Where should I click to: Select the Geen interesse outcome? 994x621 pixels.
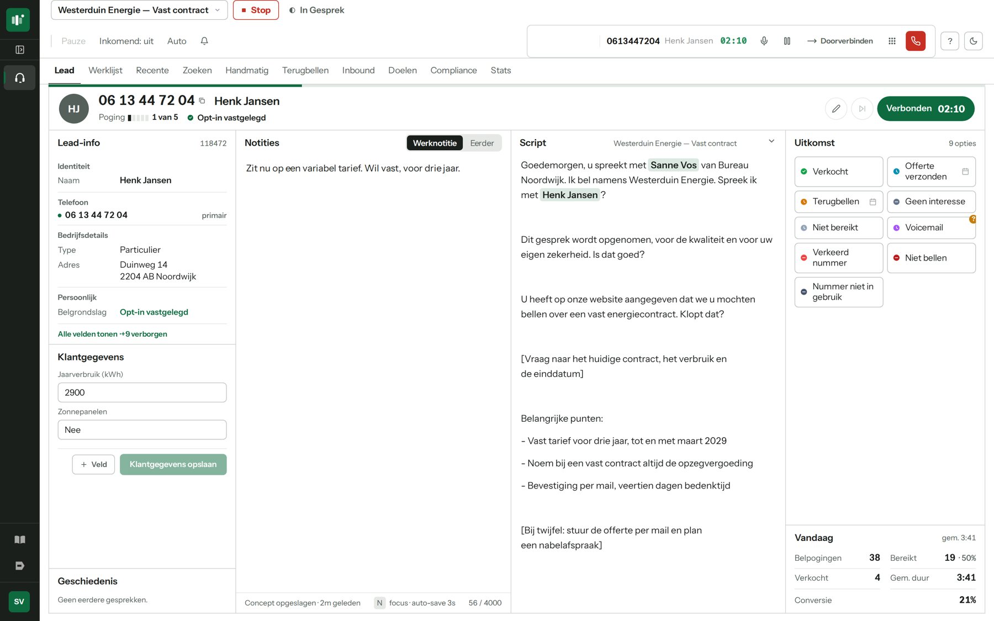point(932,201)
